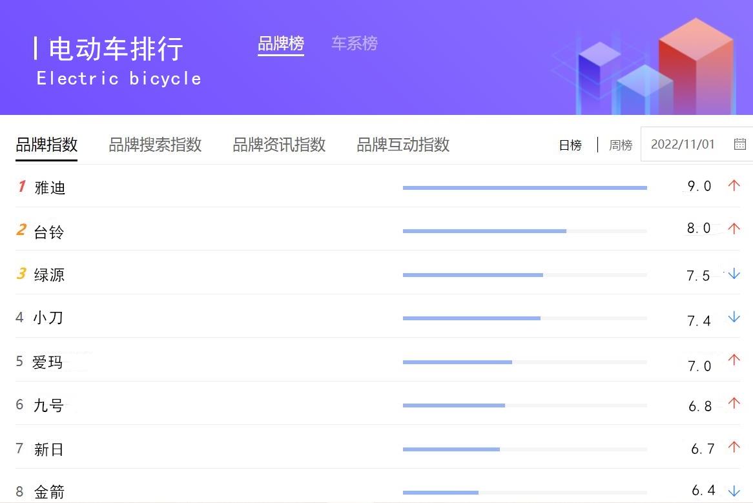The image size is (753, 503).
Task: Switch to 周榜 weekly ranking
Action: click(620, 145)
